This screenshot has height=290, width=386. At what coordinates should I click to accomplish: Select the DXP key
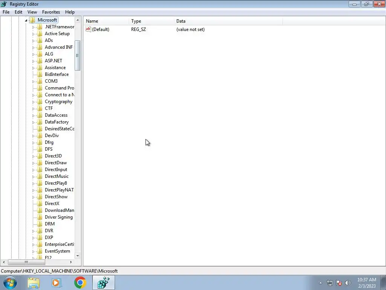tap(49, 238)
